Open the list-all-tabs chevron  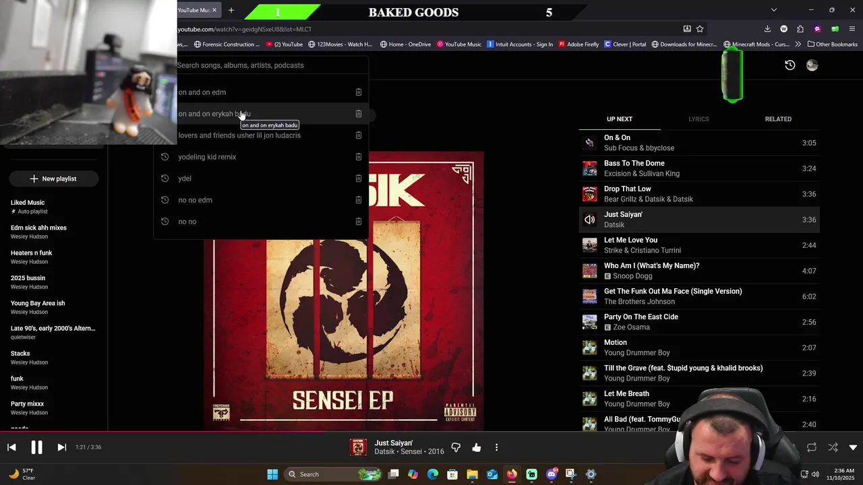774,10
